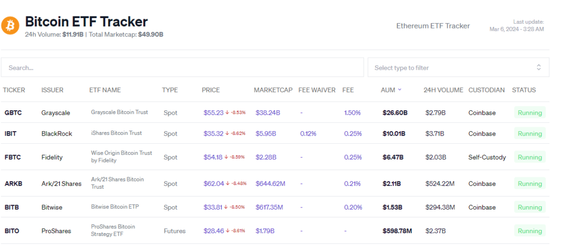The image size is (562, 248).
Task: Click the AUM sort arrow icon
Action: point(400,90)
